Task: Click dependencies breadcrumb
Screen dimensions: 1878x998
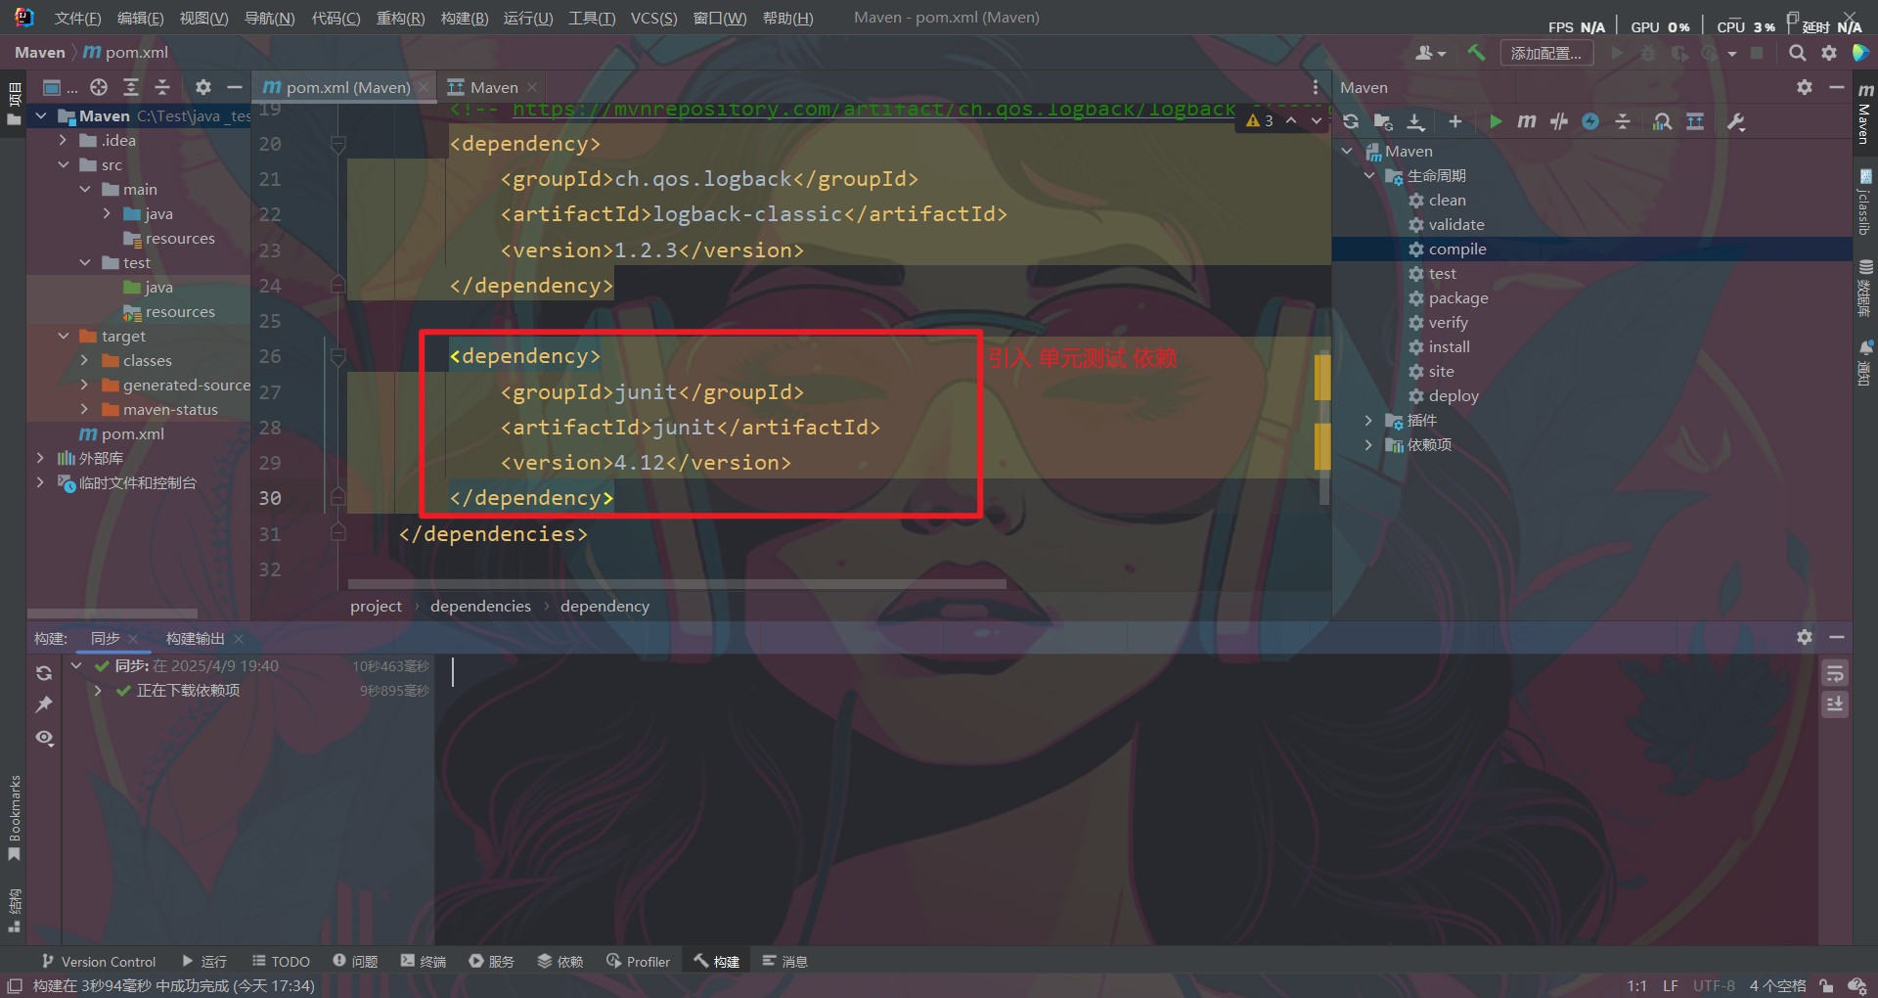Action: coord(480,606)
